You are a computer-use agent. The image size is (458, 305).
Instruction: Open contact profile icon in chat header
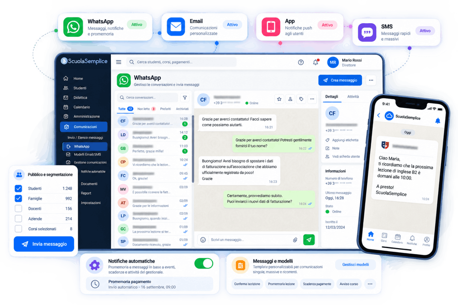click(290, 99)
